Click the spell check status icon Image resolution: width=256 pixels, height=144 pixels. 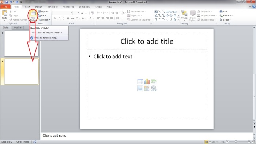(x=35, y=142)
